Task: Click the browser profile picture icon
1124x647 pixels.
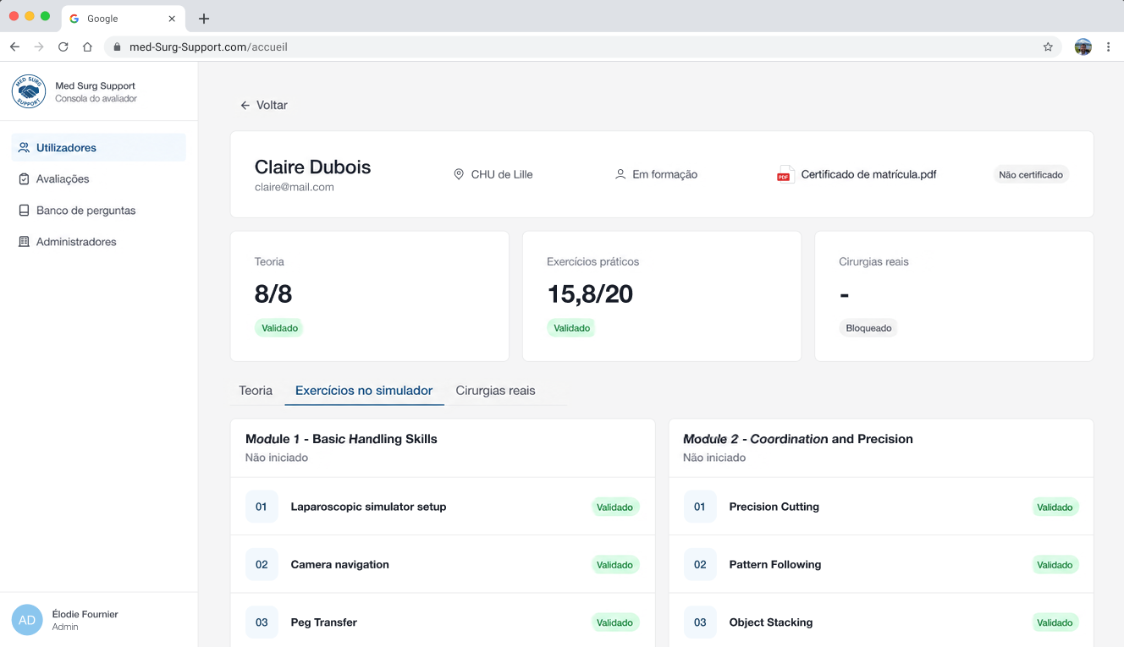Action: tap(1083, 47)
